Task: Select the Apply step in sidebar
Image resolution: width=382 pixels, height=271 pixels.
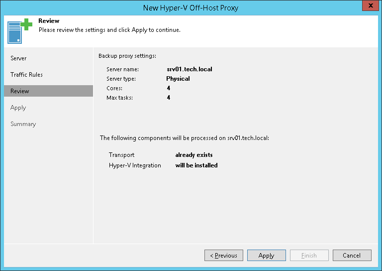Action: [18, 108]
